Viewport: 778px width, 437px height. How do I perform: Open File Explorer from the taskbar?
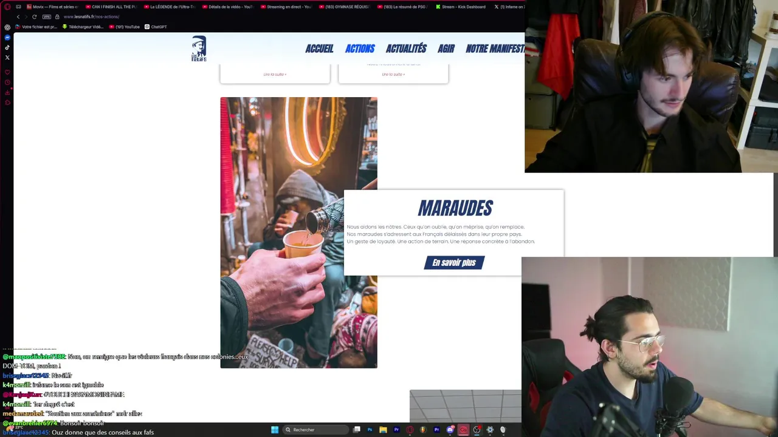tap(383, 430)
